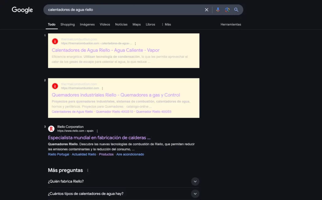Click the '¿Cuántos tipos de calentadores de agua hay?' text
The width and height of the screenshot is (322, 200).
click(86, 194)
